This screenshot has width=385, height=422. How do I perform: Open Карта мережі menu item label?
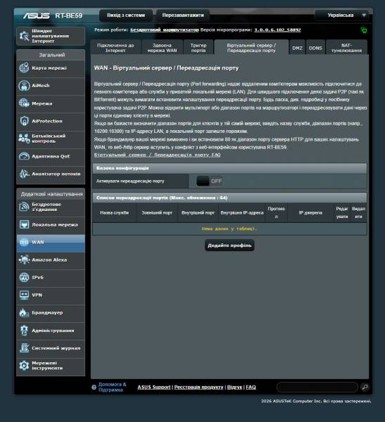(x=49, y=68)
